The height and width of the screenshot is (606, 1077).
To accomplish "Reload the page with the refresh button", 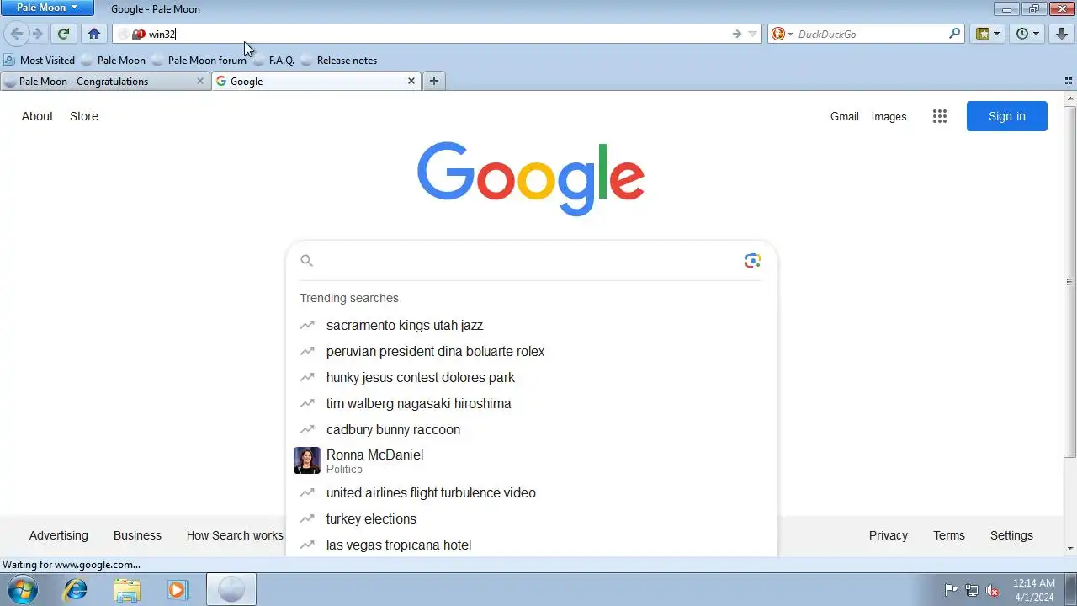I will (x=63, y=34).
